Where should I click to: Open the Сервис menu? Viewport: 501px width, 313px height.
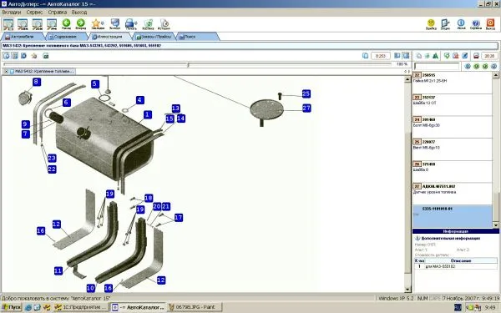(x=34, y=13)
